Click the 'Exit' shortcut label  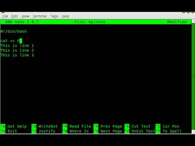pyautogui.click(x=12, y=131)
